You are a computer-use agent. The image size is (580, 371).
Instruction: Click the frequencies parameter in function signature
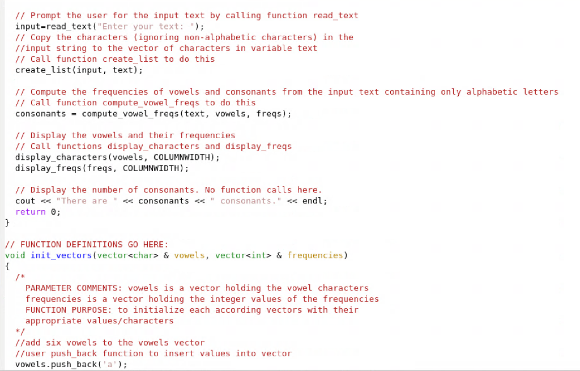(x=315, y=255)
